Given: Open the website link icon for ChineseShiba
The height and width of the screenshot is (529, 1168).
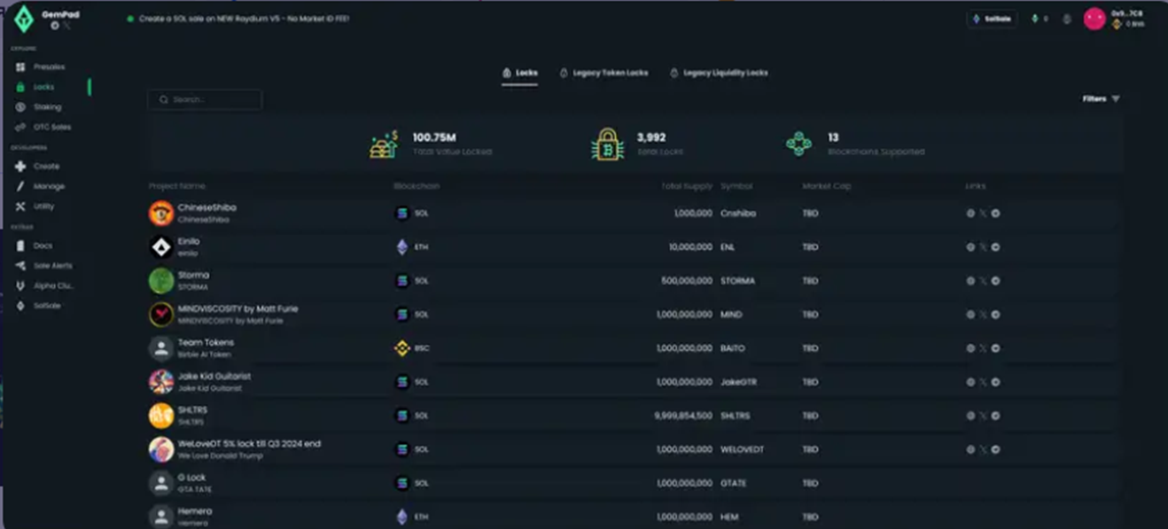Looking at the screenshot, I should pos(970,214).
